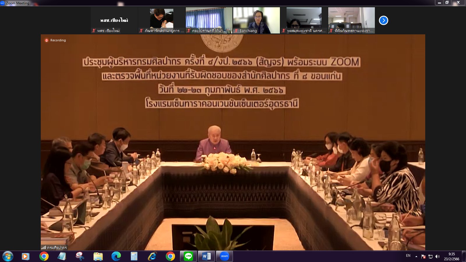466x262 pixels.
Task: Unmute Banchiang's microphone
Action: click(236, 30)
